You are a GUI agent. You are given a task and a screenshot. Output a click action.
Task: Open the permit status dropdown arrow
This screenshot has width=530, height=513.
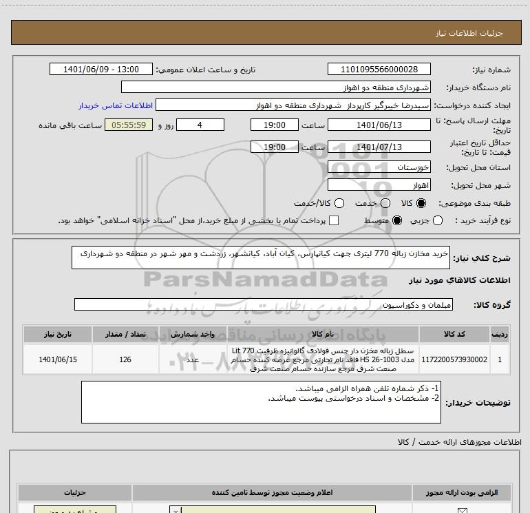pyautogui.click(x=176, y=510)
